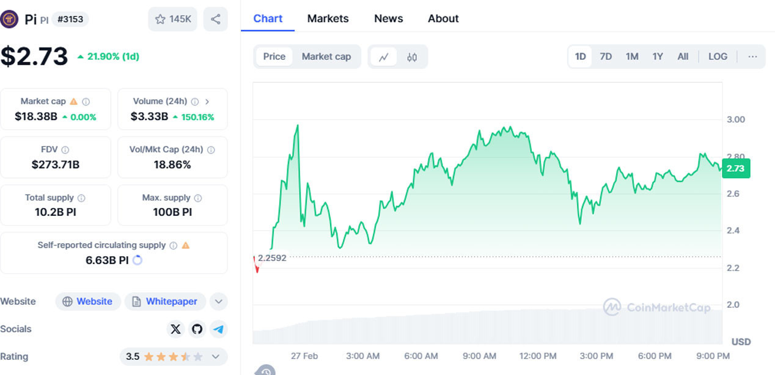Open the X (Twitter) social link
The image size is (775, 375).
click(175, 329)
